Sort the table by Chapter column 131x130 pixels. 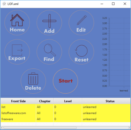[x=45, y=101]
